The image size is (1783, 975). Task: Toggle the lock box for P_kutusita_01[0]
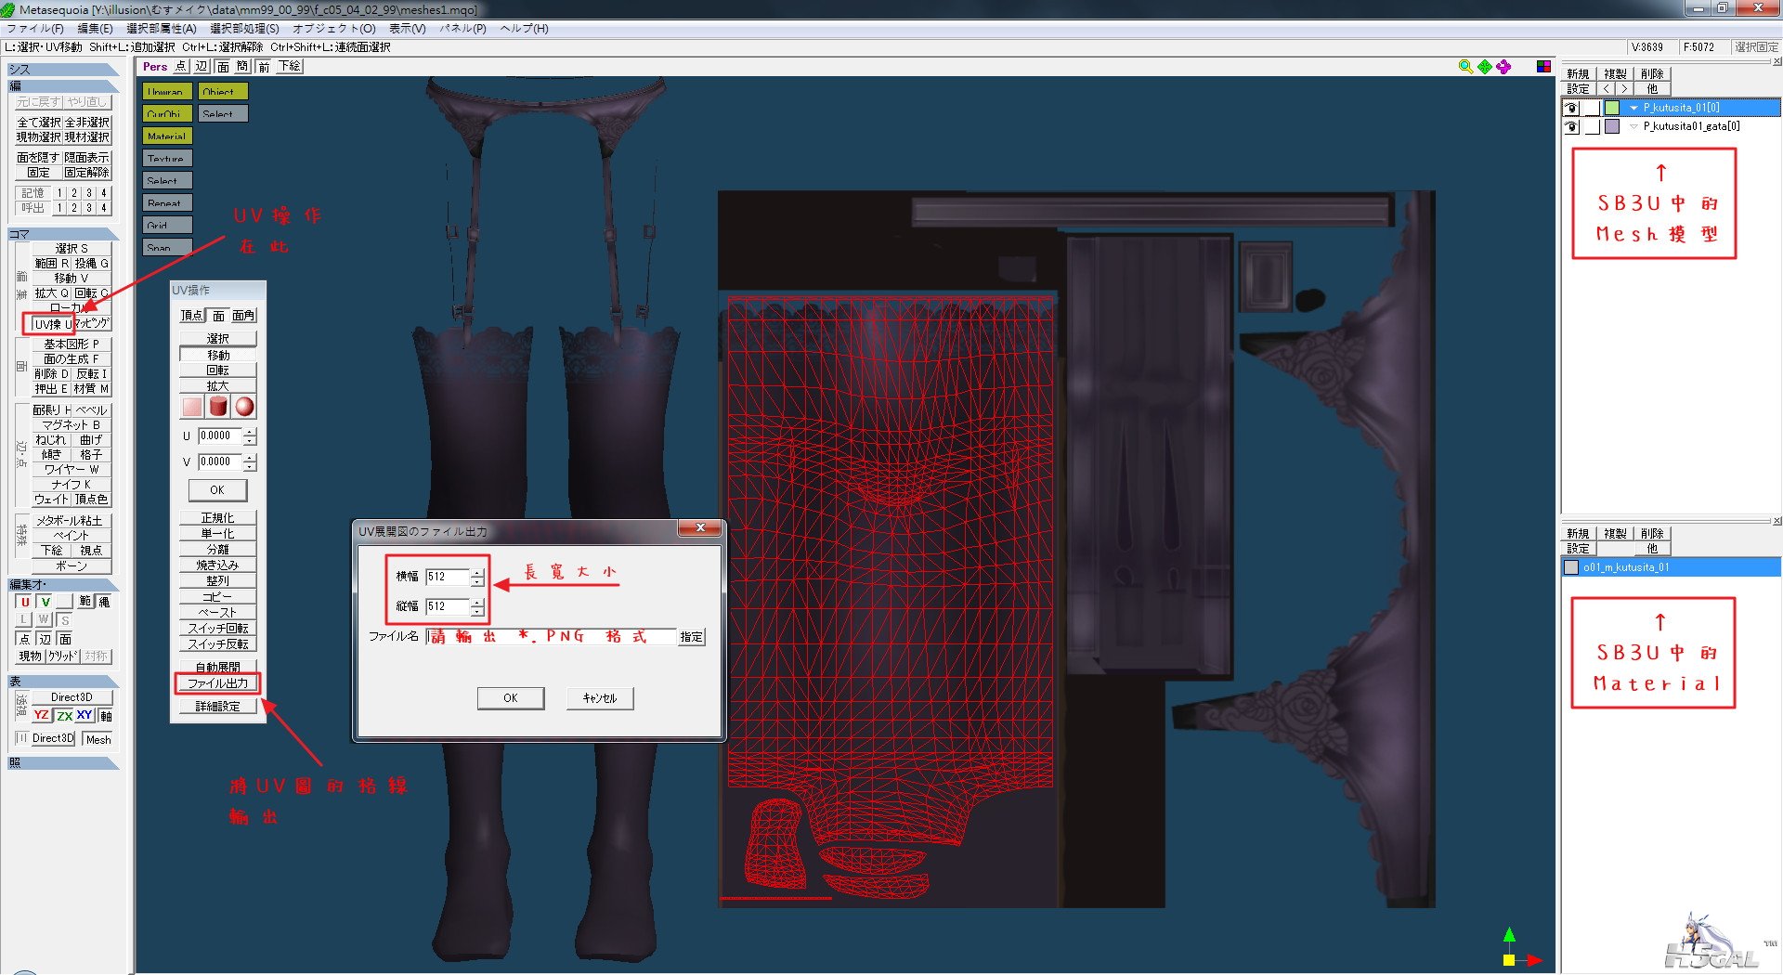click(x=1592, y=108)
